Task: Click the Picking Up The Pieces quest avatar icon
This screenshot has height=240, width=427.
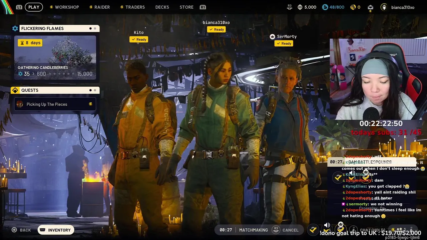Action: click(20, 104)
